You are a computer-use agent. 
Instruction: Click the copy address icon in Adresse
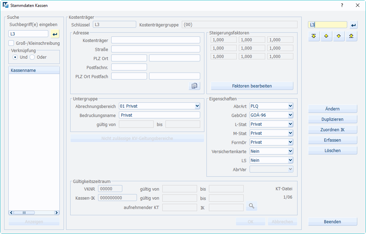pos(194,86)
